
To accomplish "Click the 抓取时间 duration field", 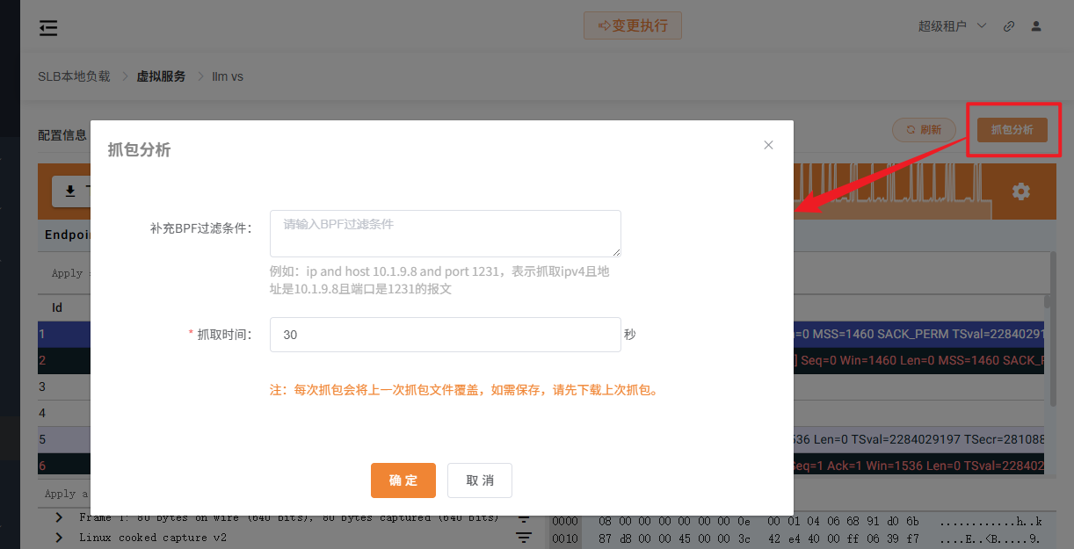I will coord(445,335).
